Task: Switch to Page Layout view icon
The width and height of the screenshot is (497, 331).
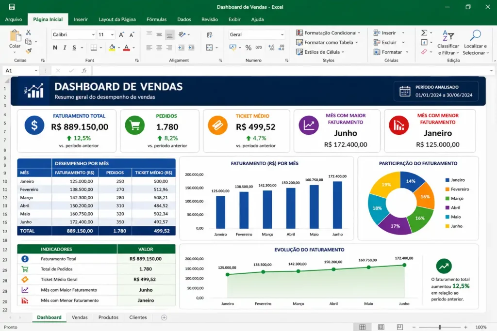Action: click(x=381, y=327)
